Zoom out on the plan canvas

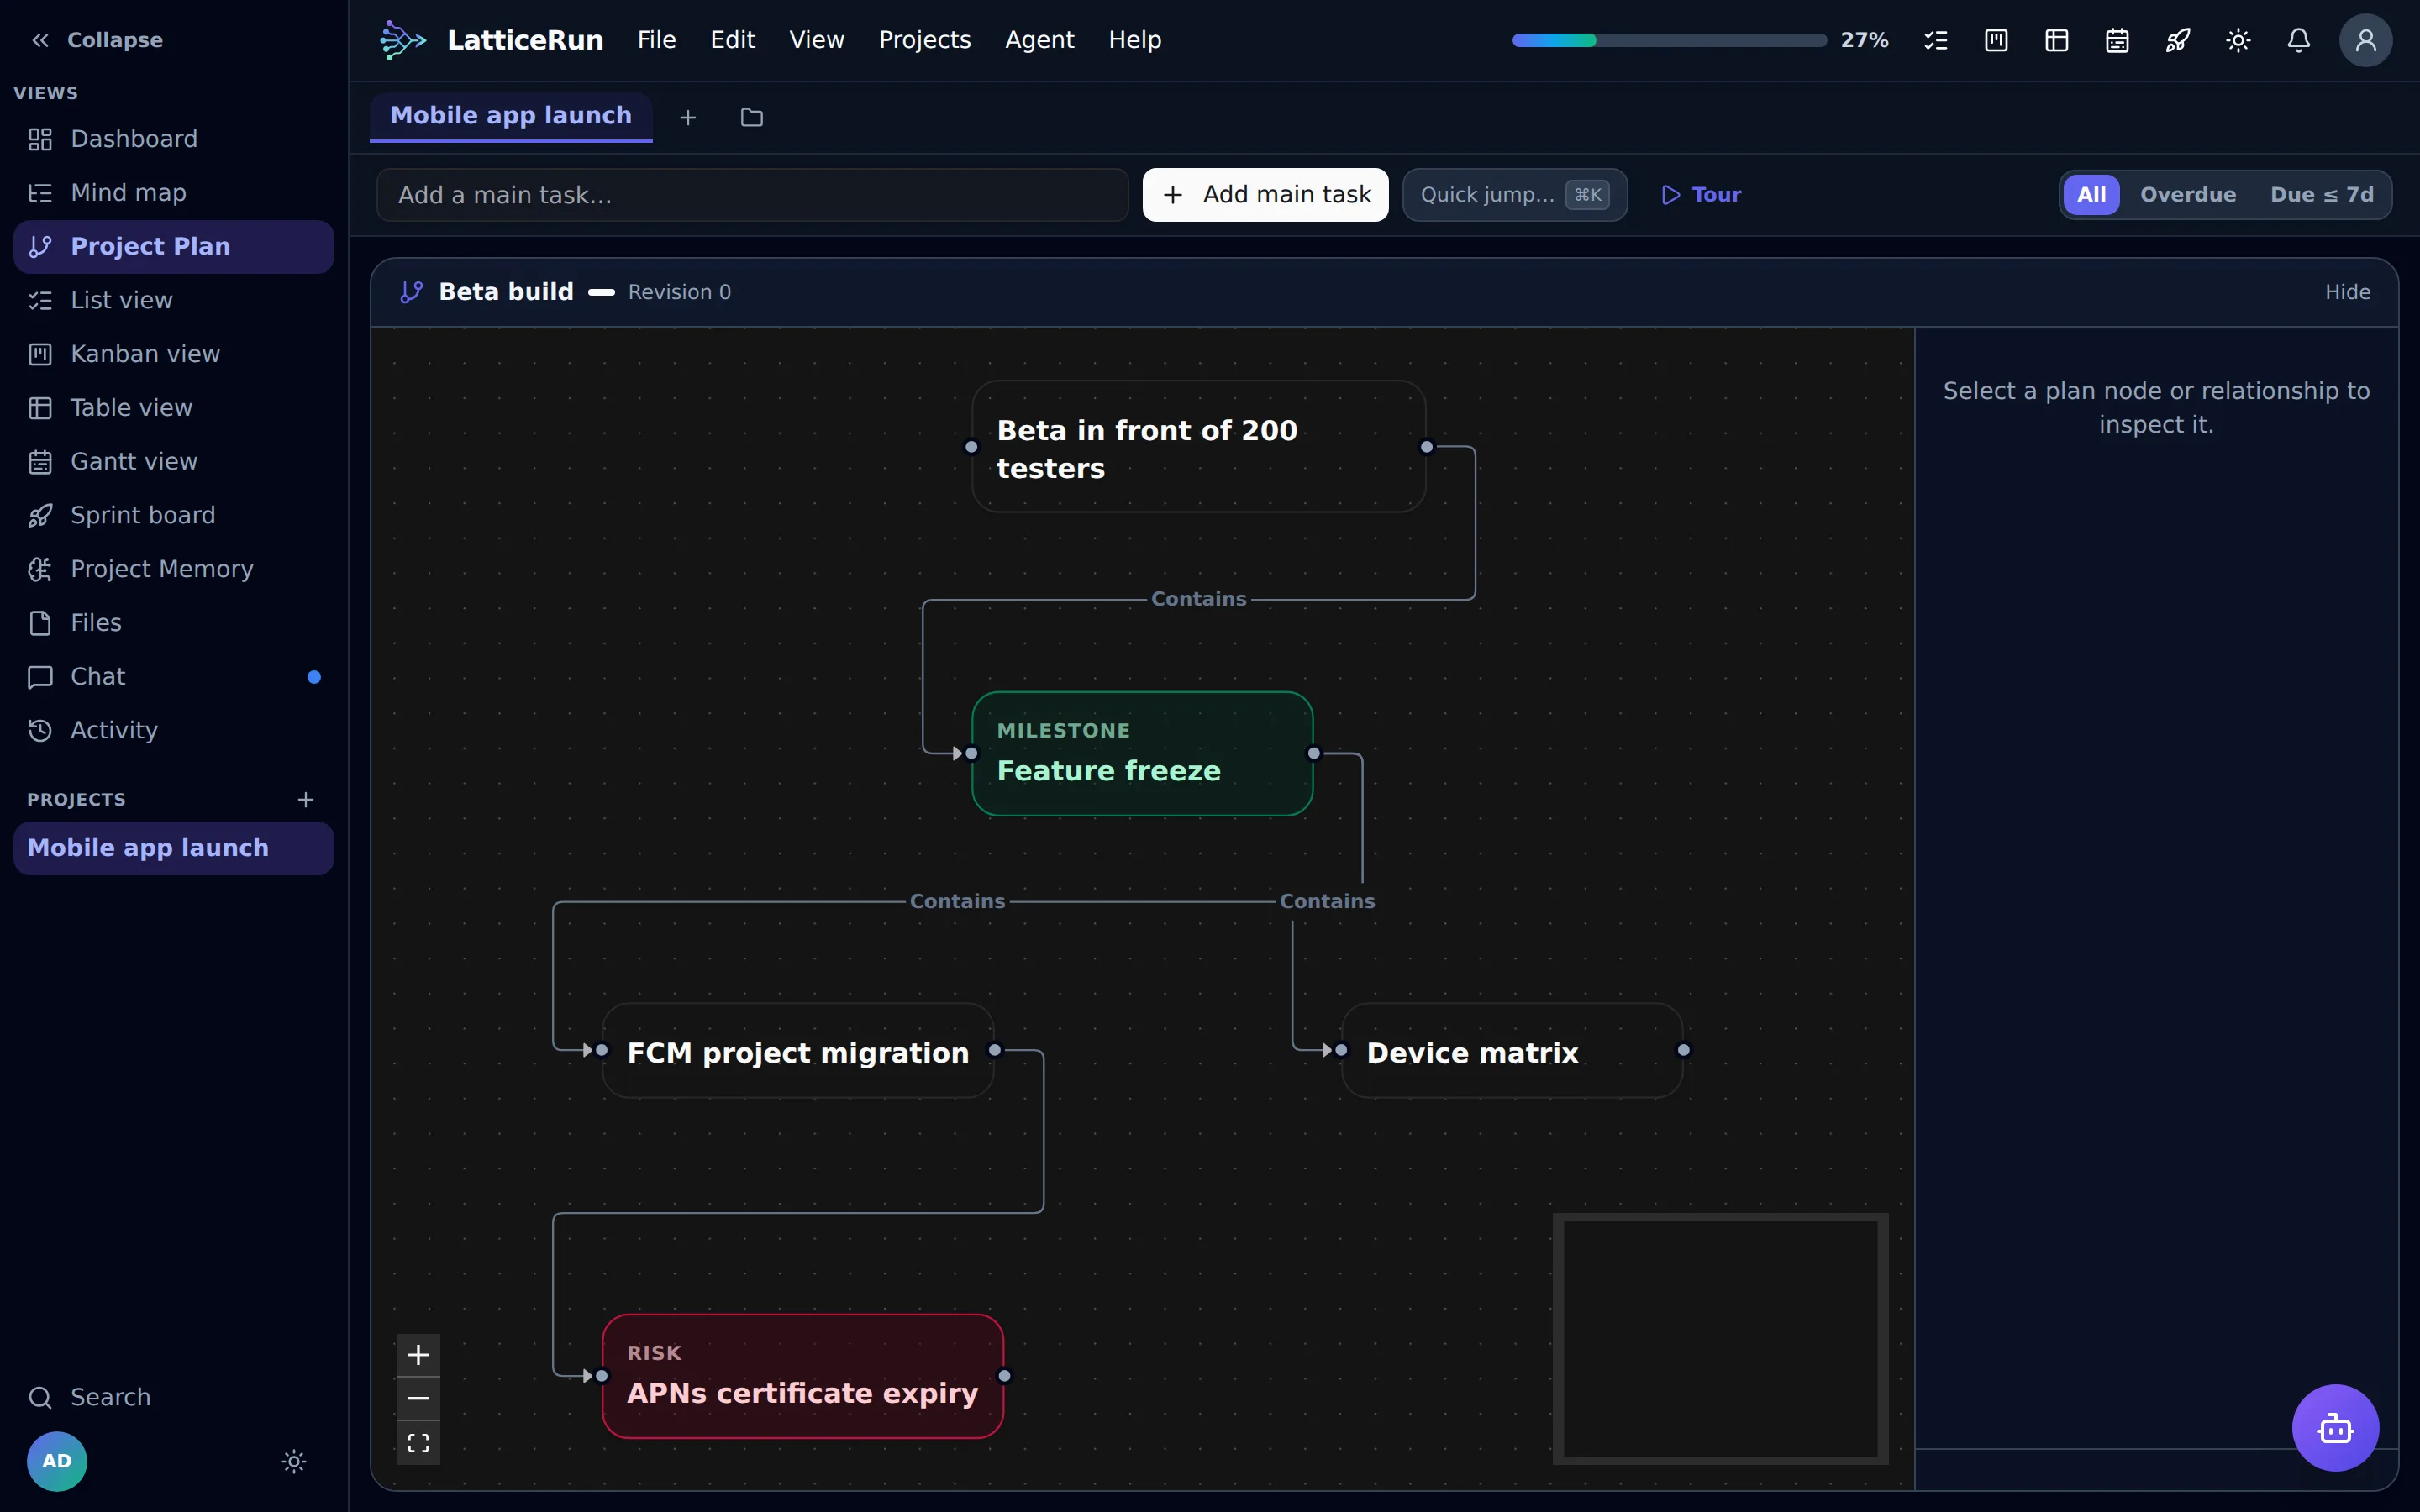point(418,1398)
